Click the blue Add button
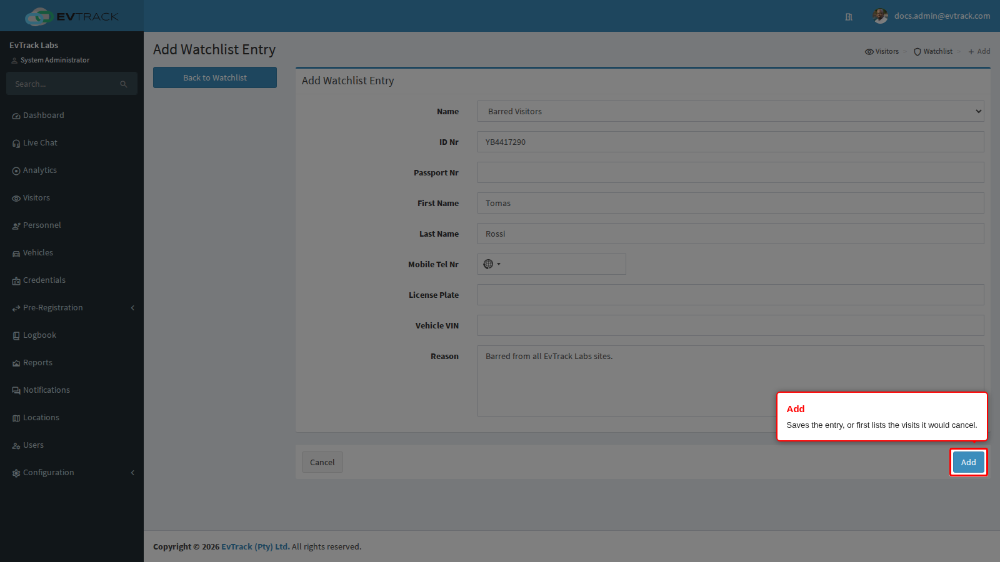1000x562 pixels. point(969,462)
